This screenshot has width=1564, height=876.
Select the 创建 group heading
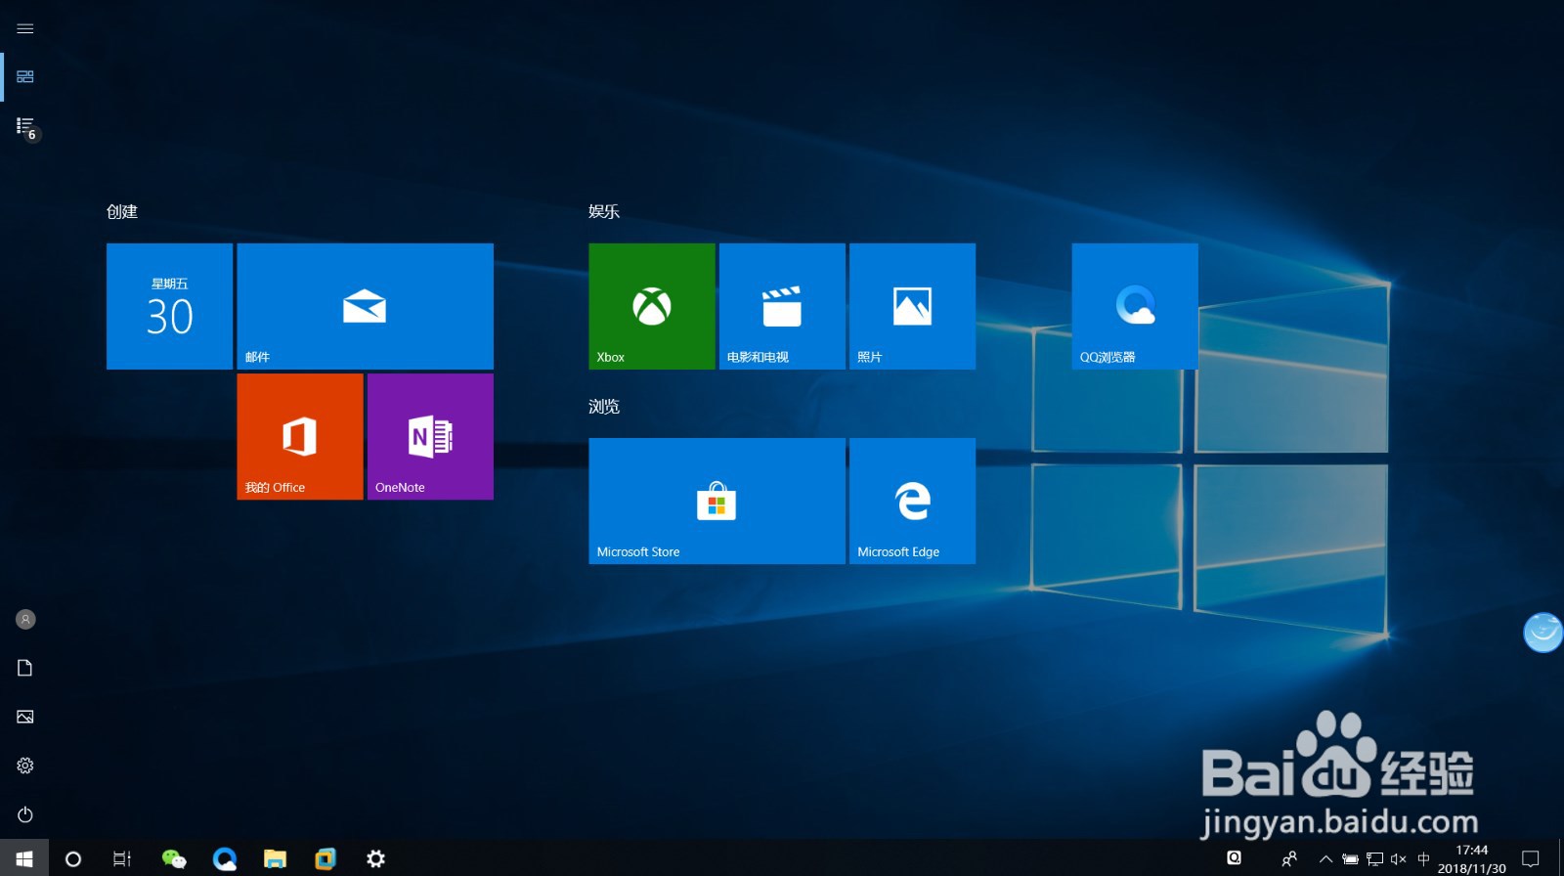pyautogui.click(x=122, y=211)
